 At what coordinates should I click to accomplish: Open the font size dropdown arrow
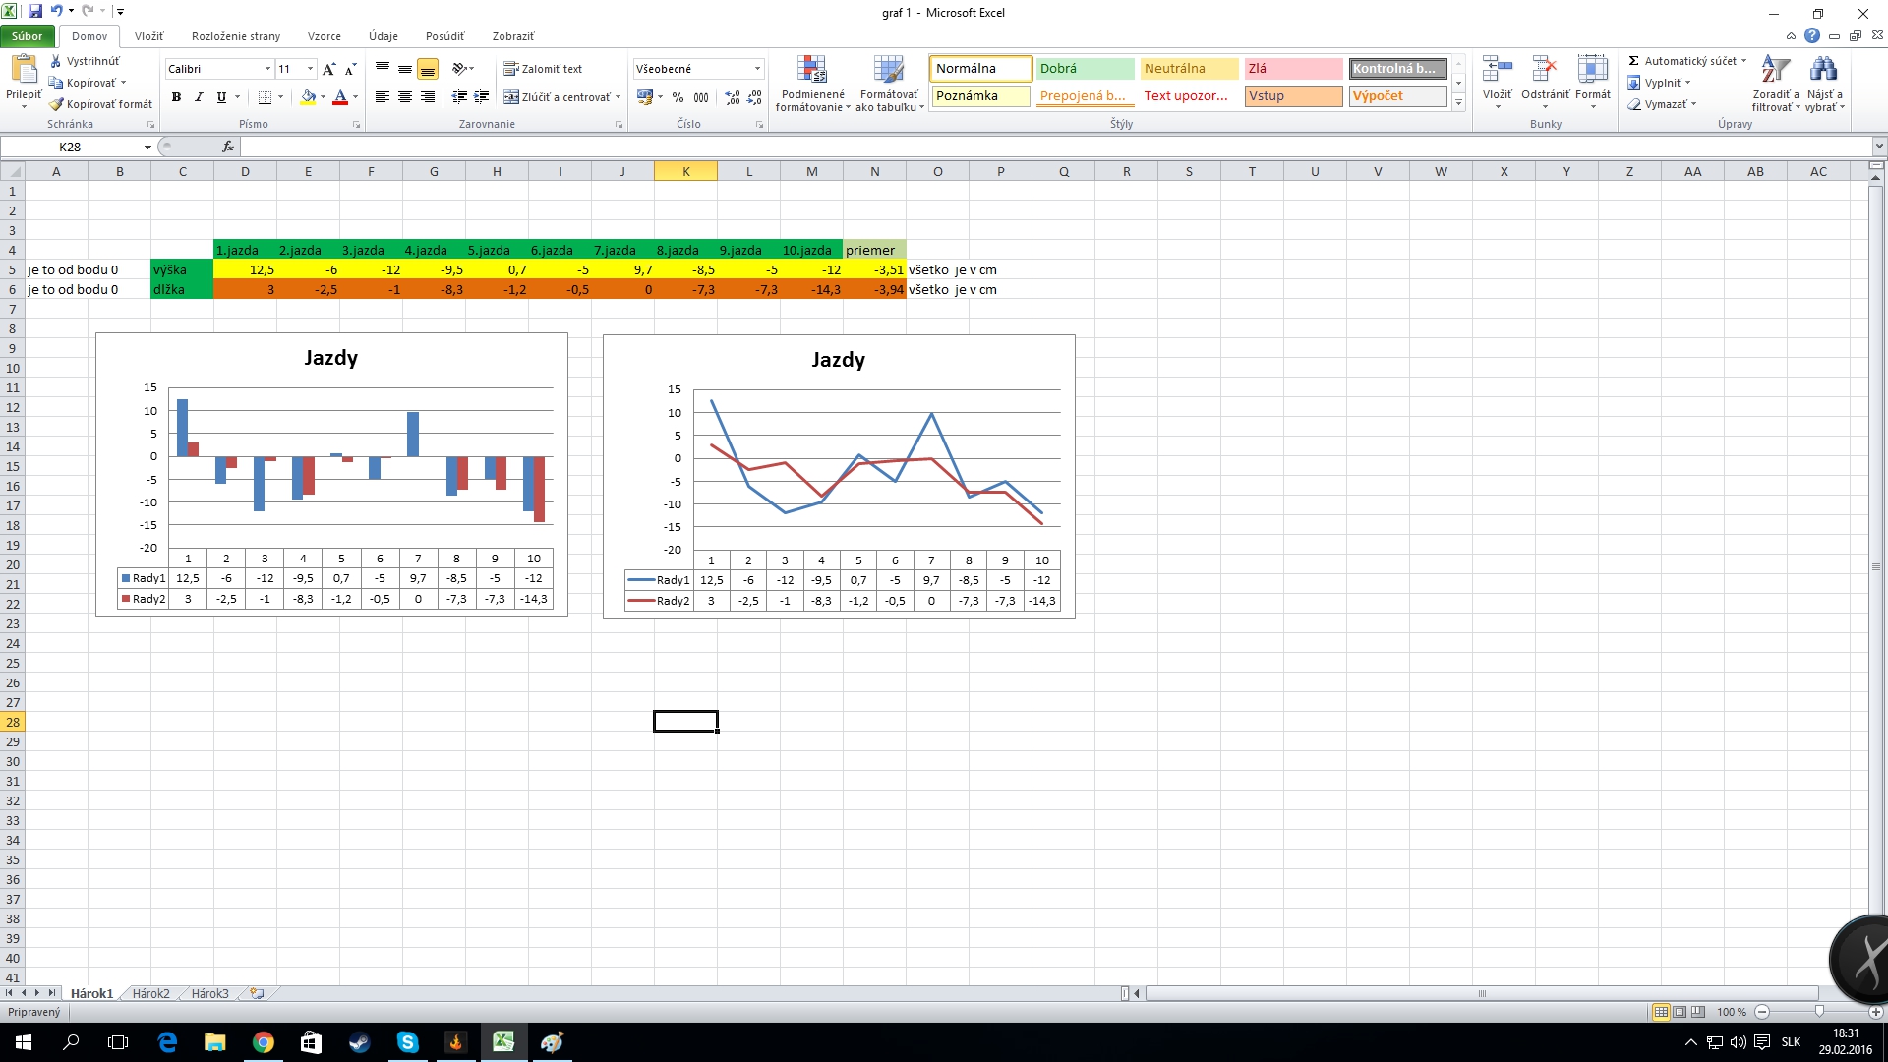(310, 69)
